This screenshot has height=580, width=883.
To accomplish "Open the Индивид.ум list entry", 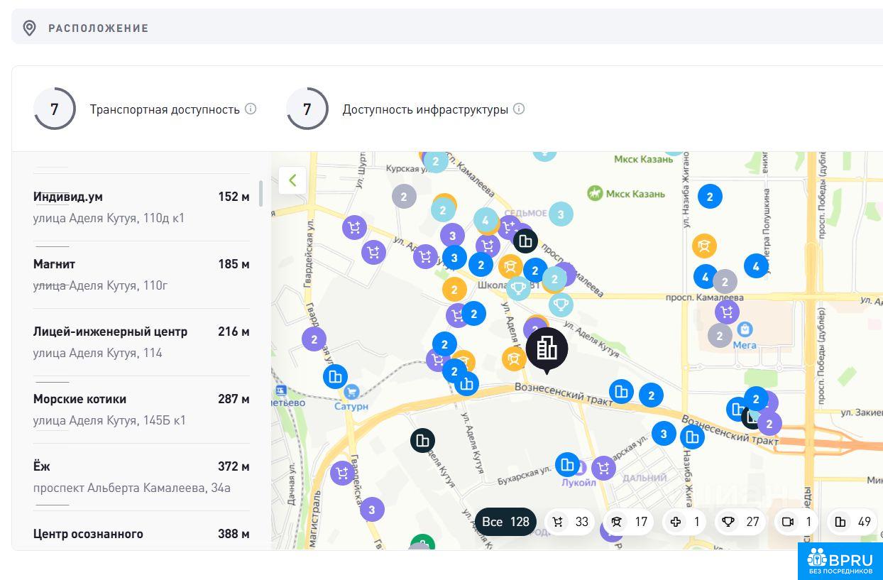I will pos(141,207).
